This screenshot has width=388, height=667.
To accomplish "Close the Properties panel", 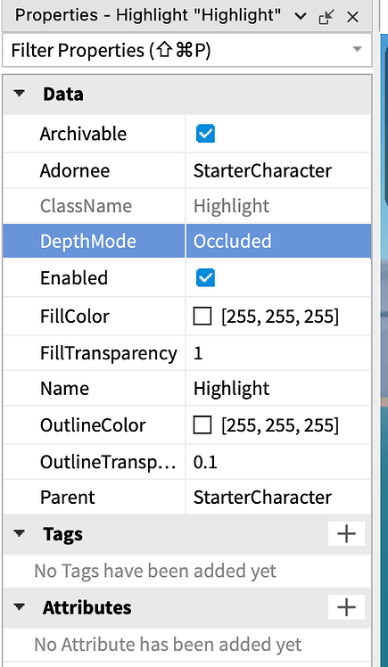I will [x=352, y=17].
